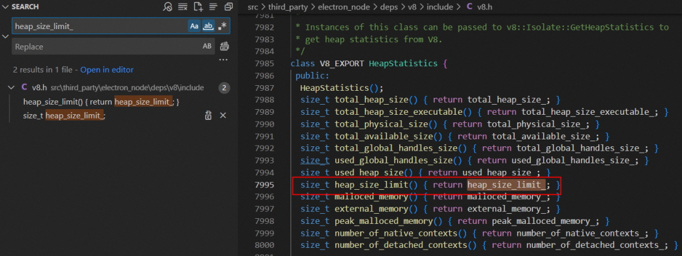The height and width of the screenshot is (256, 682).
Task: Open result 'size_t heap_size_limit_;'
Action: pyautogui.click(x=64, y=115)
